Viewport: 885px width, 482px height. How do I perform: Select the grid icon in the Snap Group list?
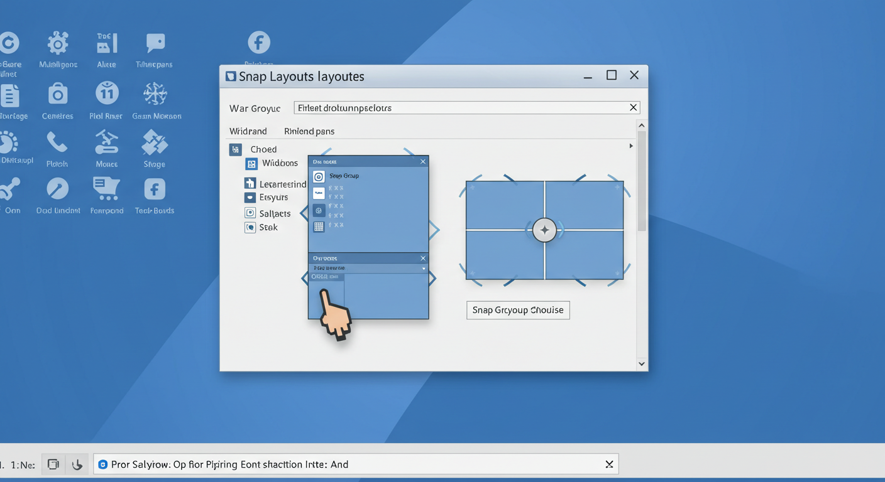tap(319, 226)
